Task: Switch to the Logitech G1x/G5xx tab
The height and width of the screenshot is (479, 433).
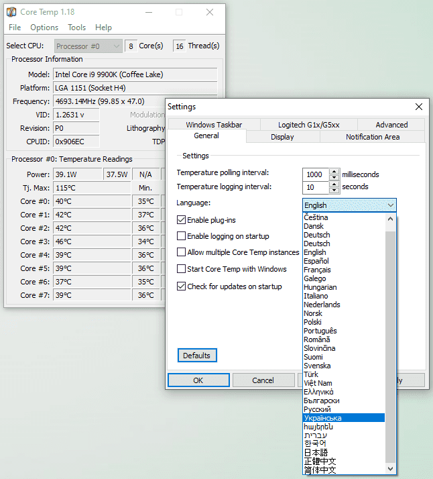Action: (308, 125)
